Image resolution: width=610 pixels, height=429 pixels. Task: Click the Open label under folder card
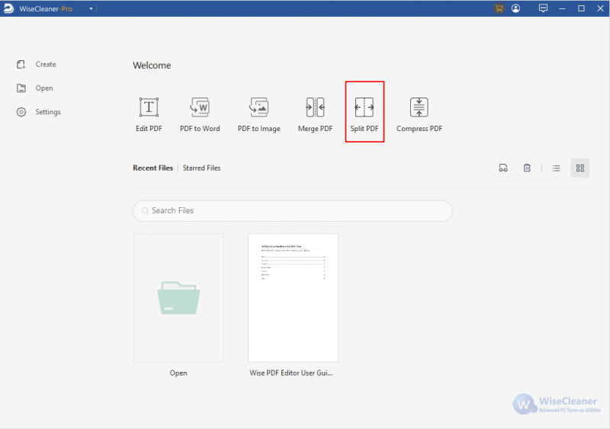178,373
